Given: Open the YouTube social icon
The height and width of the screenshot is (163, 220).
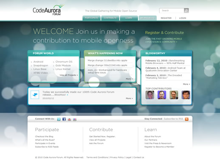Looking at the screenshot, I should [69, 119].
